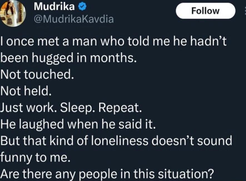Click the words "doesn't sound" in the tweet

tap(192, 141)
